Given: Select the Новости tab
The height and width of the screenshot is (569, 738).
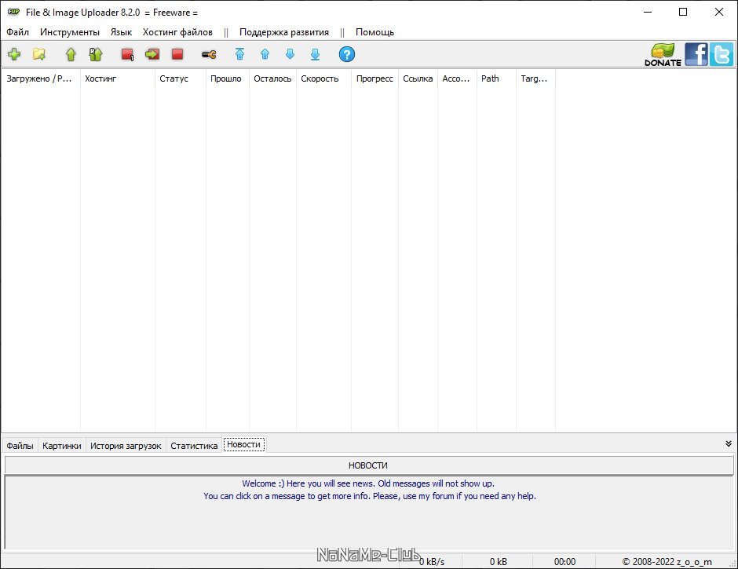Looking at the screenshot, I should click(x=244, y=444).
